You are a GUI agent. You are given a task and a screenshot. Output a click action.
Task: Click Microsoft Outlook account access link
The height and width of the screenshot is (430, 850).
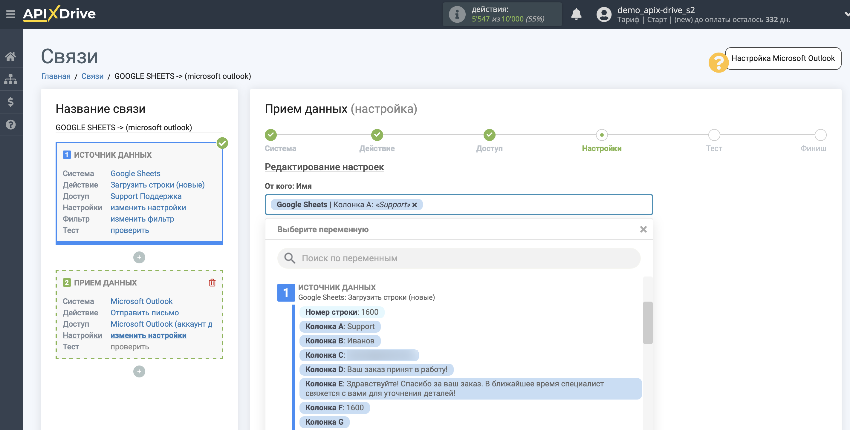[x=161, y=324]
